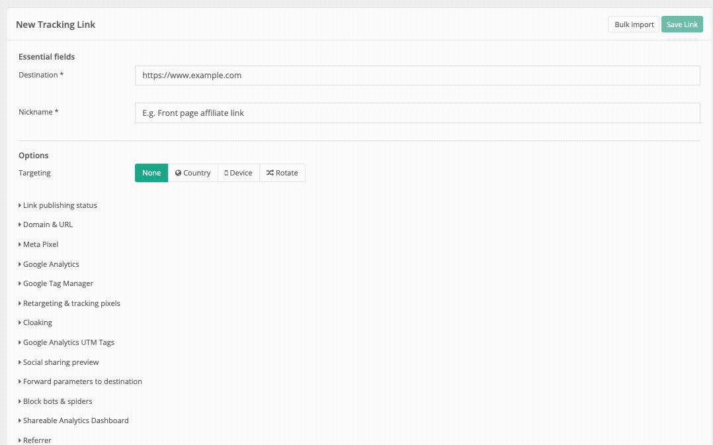The height and width of the screenshot is (445, 713).
Task: Save the new tracking link
Action: (682, 24)
